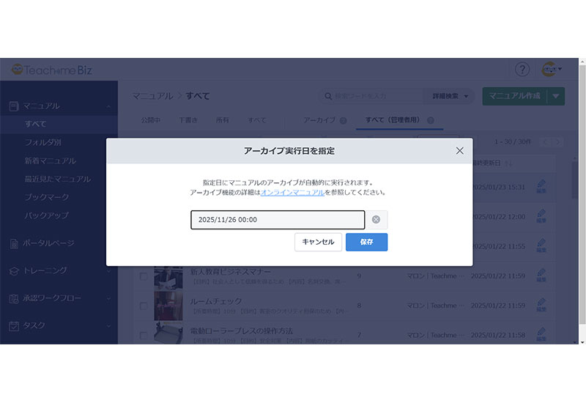The width and height of the screenshot is (586, 403).
Task: Select フォルダ別 in the sidebar
Action: [x=42, y=142]
